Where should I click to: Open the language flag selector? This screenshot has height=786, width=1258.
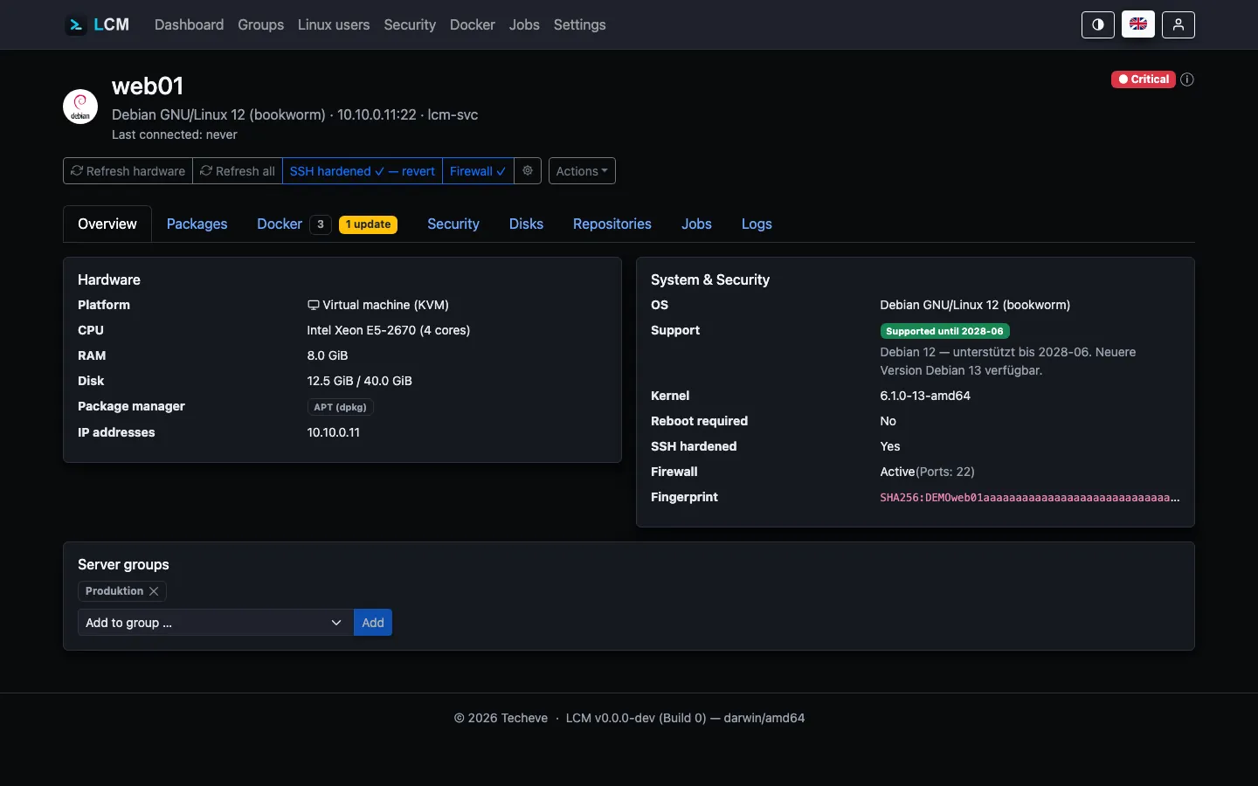click(1138, 24)
